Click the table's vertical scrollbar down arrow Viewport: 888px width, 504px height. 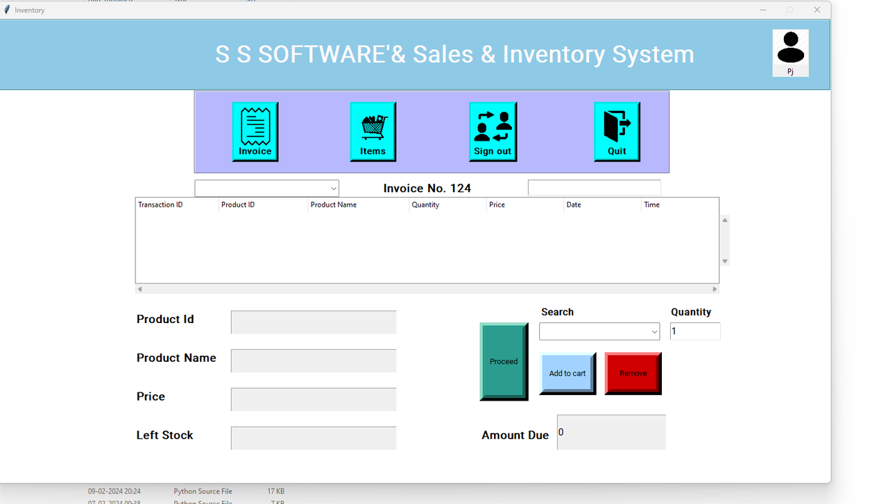coord(725,261)
